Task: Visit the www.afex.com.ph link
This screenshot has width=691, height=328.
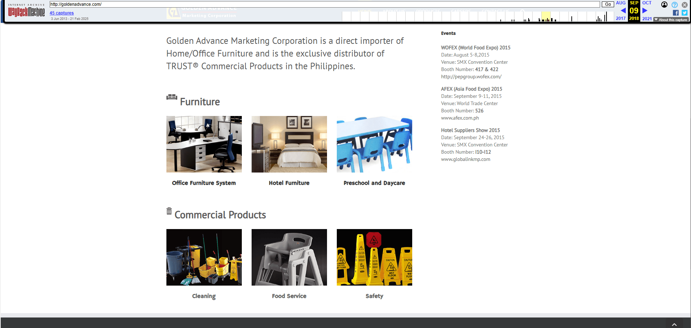Action: click(460, 118)
